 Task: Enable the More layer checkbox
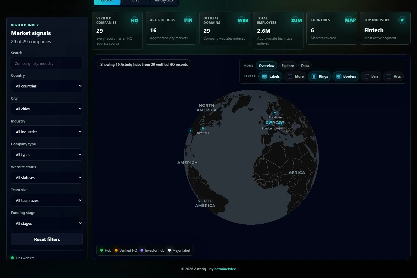click(x=290, y=76)
